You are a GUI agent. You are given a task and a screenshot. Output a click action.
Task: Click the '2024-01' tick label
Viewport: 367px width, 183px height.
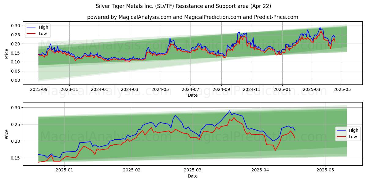pyautogui.click(x=100, y=89)
